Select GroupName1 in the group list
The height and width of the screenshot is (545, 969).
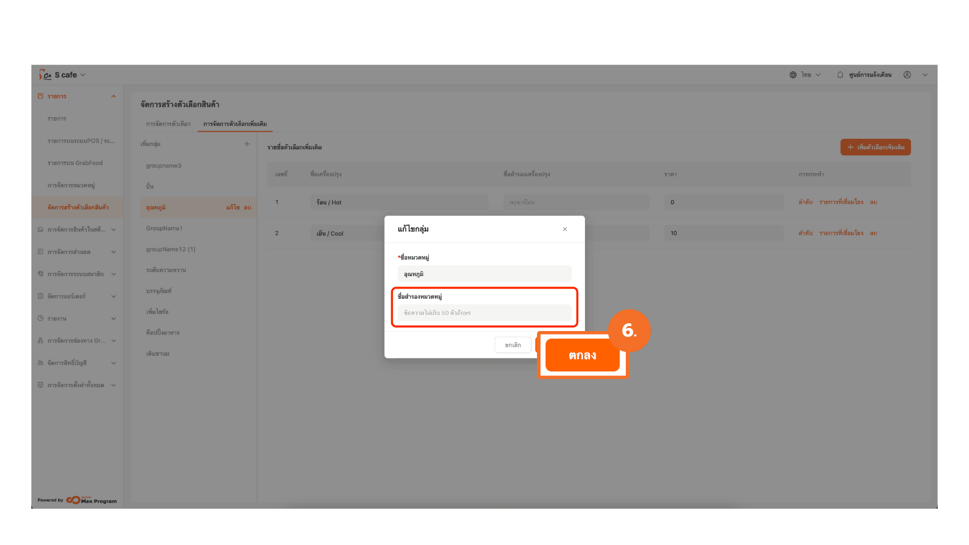[x=165, y=229]
